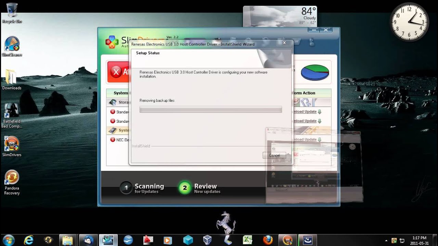This screenshot has width=438, height=246.
Task: Open Excel from the taskbar
Action: [248, 240]
